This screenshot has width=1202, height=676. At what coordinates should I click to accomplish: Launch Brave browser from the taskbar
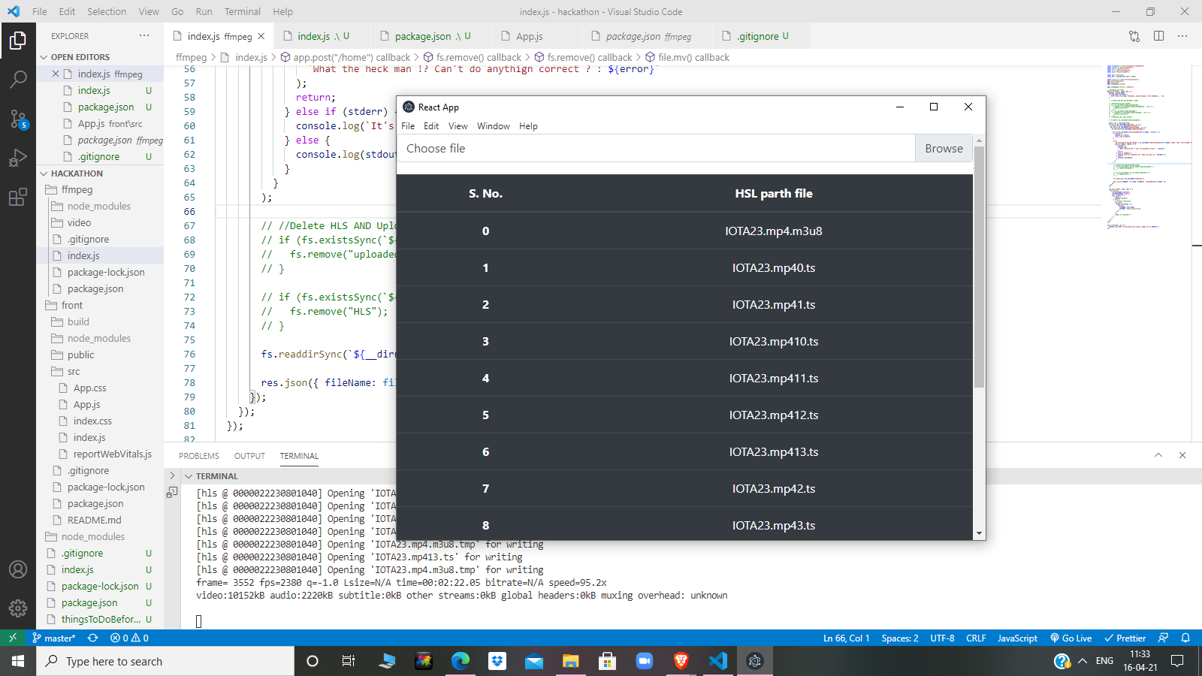[681, 661]
